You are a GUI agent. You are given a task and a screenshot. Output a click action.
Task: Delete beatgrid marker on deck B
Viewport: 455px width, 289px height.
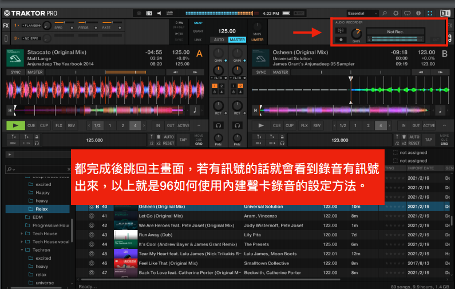coord(404,137)
